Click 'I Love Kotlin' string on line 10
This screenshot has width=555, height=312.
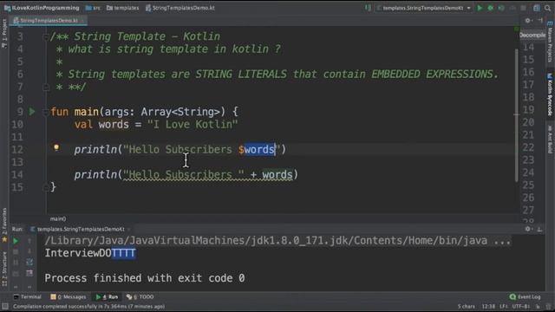[193, 124]
